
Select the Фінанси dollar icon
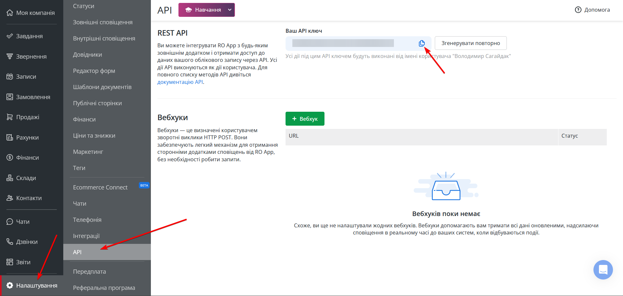coord(9,157)
